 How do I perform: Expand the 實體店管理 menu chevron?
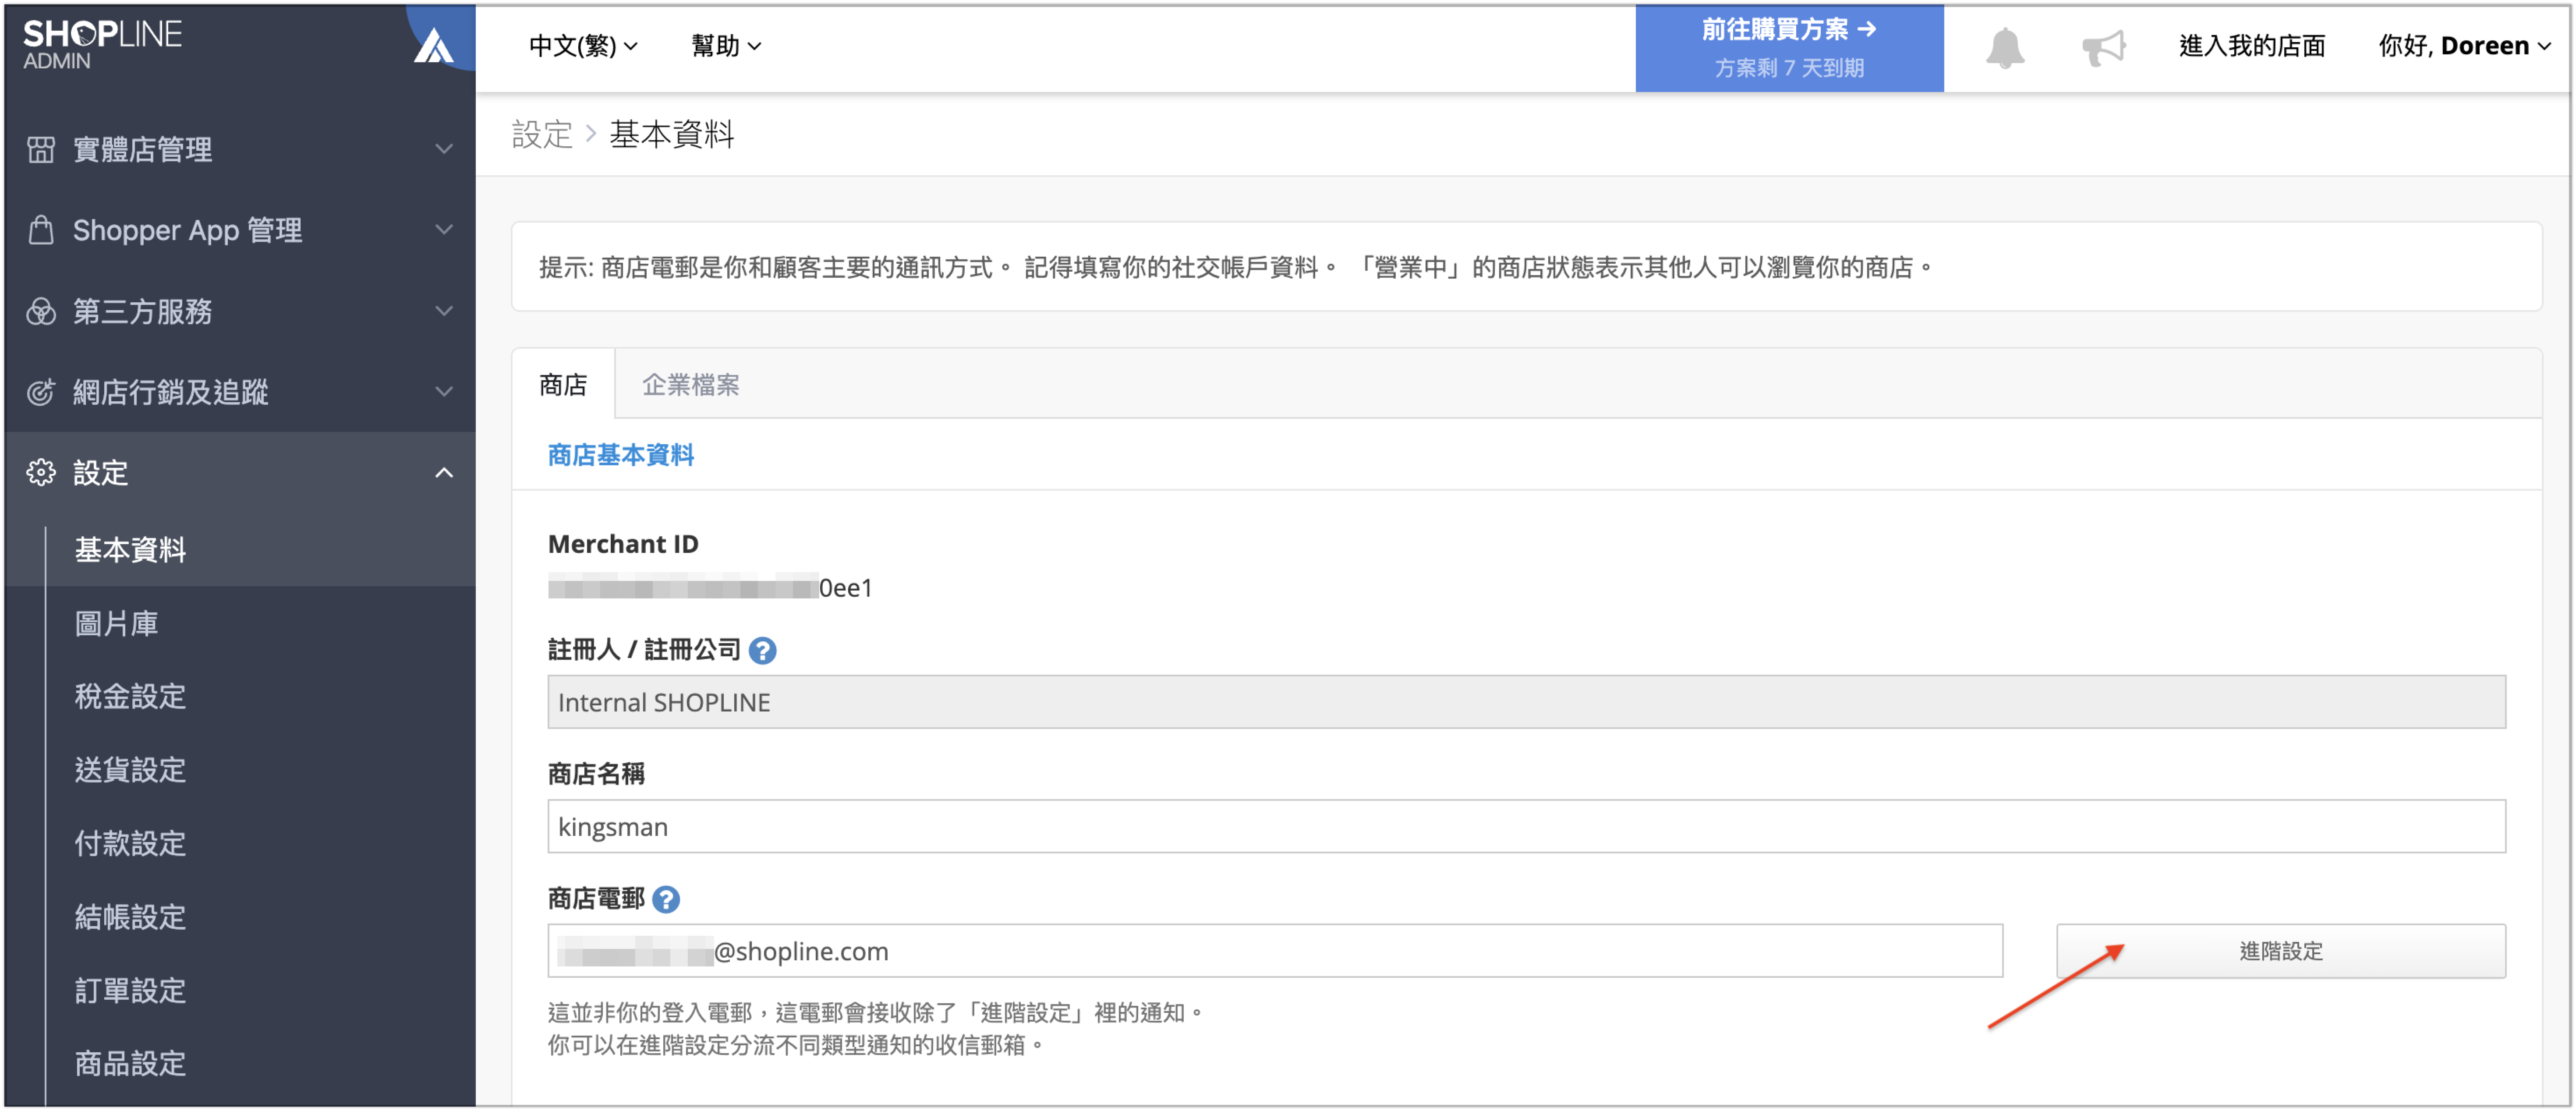click(444, 149)
